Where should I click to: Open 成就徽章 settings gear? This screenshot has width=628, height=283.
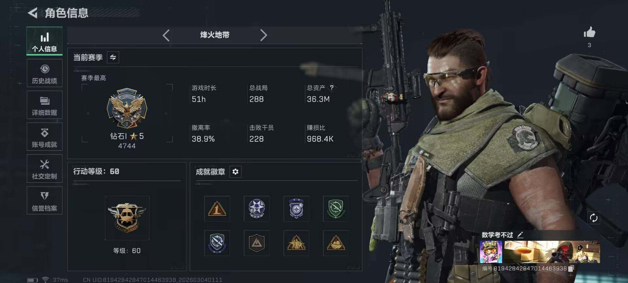pyautogui.click(x=235, y=172)
